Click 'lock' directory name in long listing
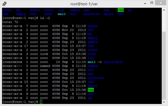This screenshot has height=106, width=168. coord(92,54)
